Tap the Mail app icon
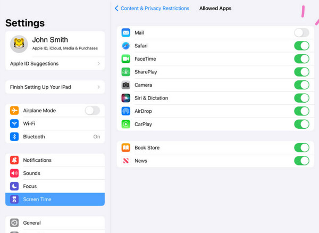Image resolution: width=319 pixels, height=233 pixels. coord(125,32)
